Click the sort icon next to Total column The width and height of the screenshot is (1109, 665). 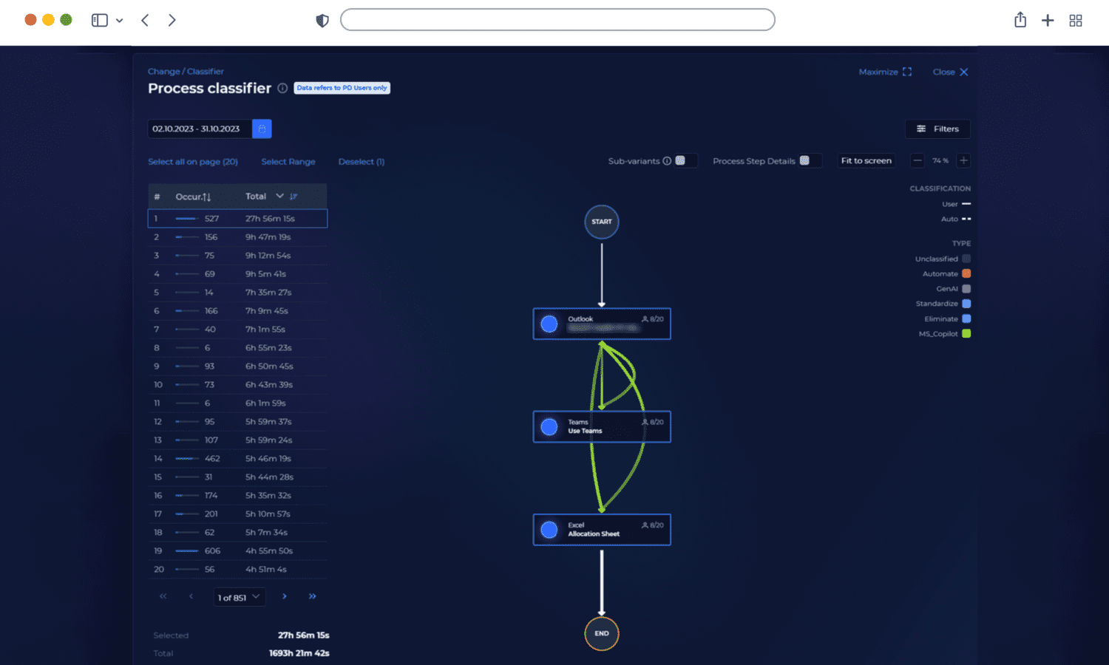(x=294, y=197)
